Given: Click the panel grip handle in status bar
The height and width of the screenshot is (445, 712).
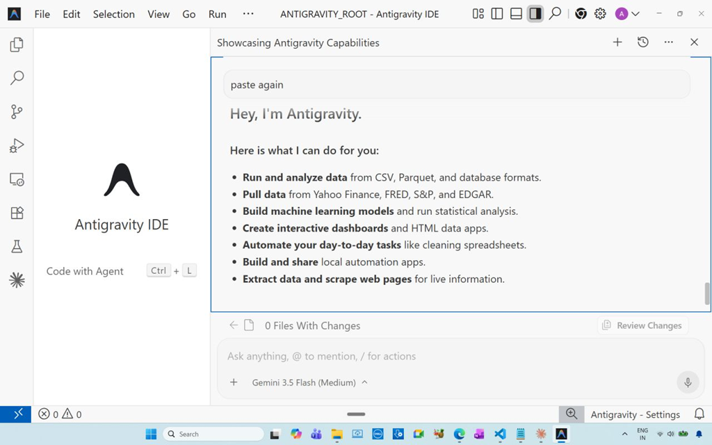Looking at the screenshot, I should (356, 414).
